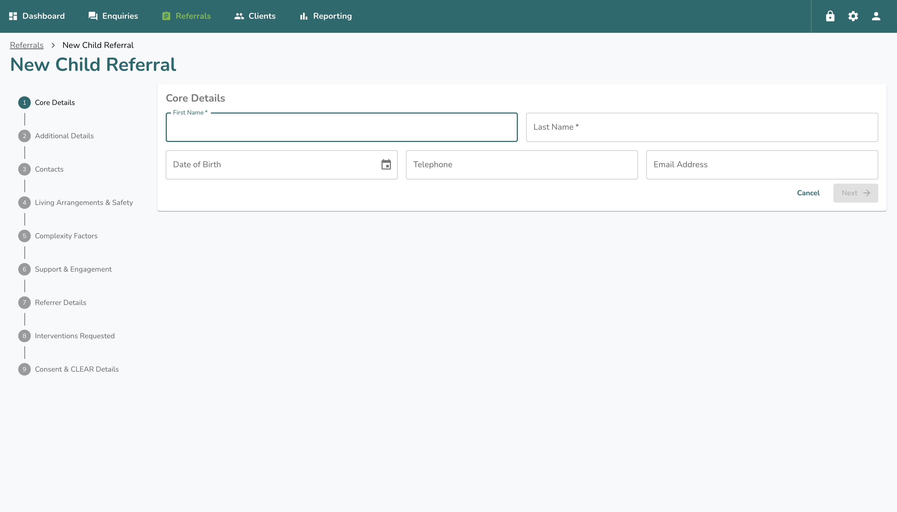The image size is (897, 512).
Task: Click the Cancel button
Action: [808, 193]
